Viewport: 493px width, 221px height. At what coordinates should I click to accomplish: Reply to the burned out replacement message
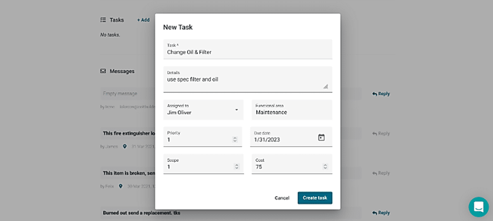tap(381, 213)
